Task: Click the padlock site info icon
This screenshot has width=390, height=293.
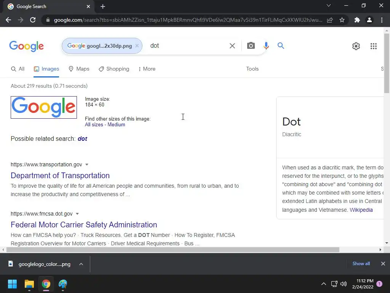Action: click(48, 20)
